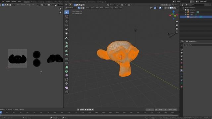Viewport: 212px width, 119px height.
Task: Select the Smooth vertices tool
Action: tap(67, 75)
